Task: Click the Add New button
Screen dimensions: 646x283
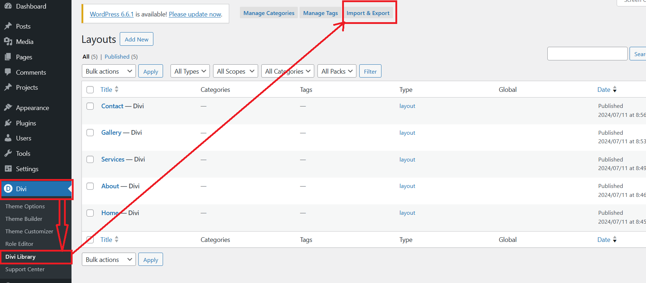Action: [137, 39]
